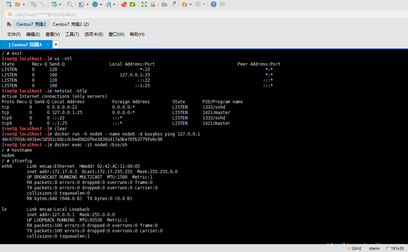Close the Centos7 克隆4 tab
This screenshot has width=408, height=252.
(x=48, y=44)
